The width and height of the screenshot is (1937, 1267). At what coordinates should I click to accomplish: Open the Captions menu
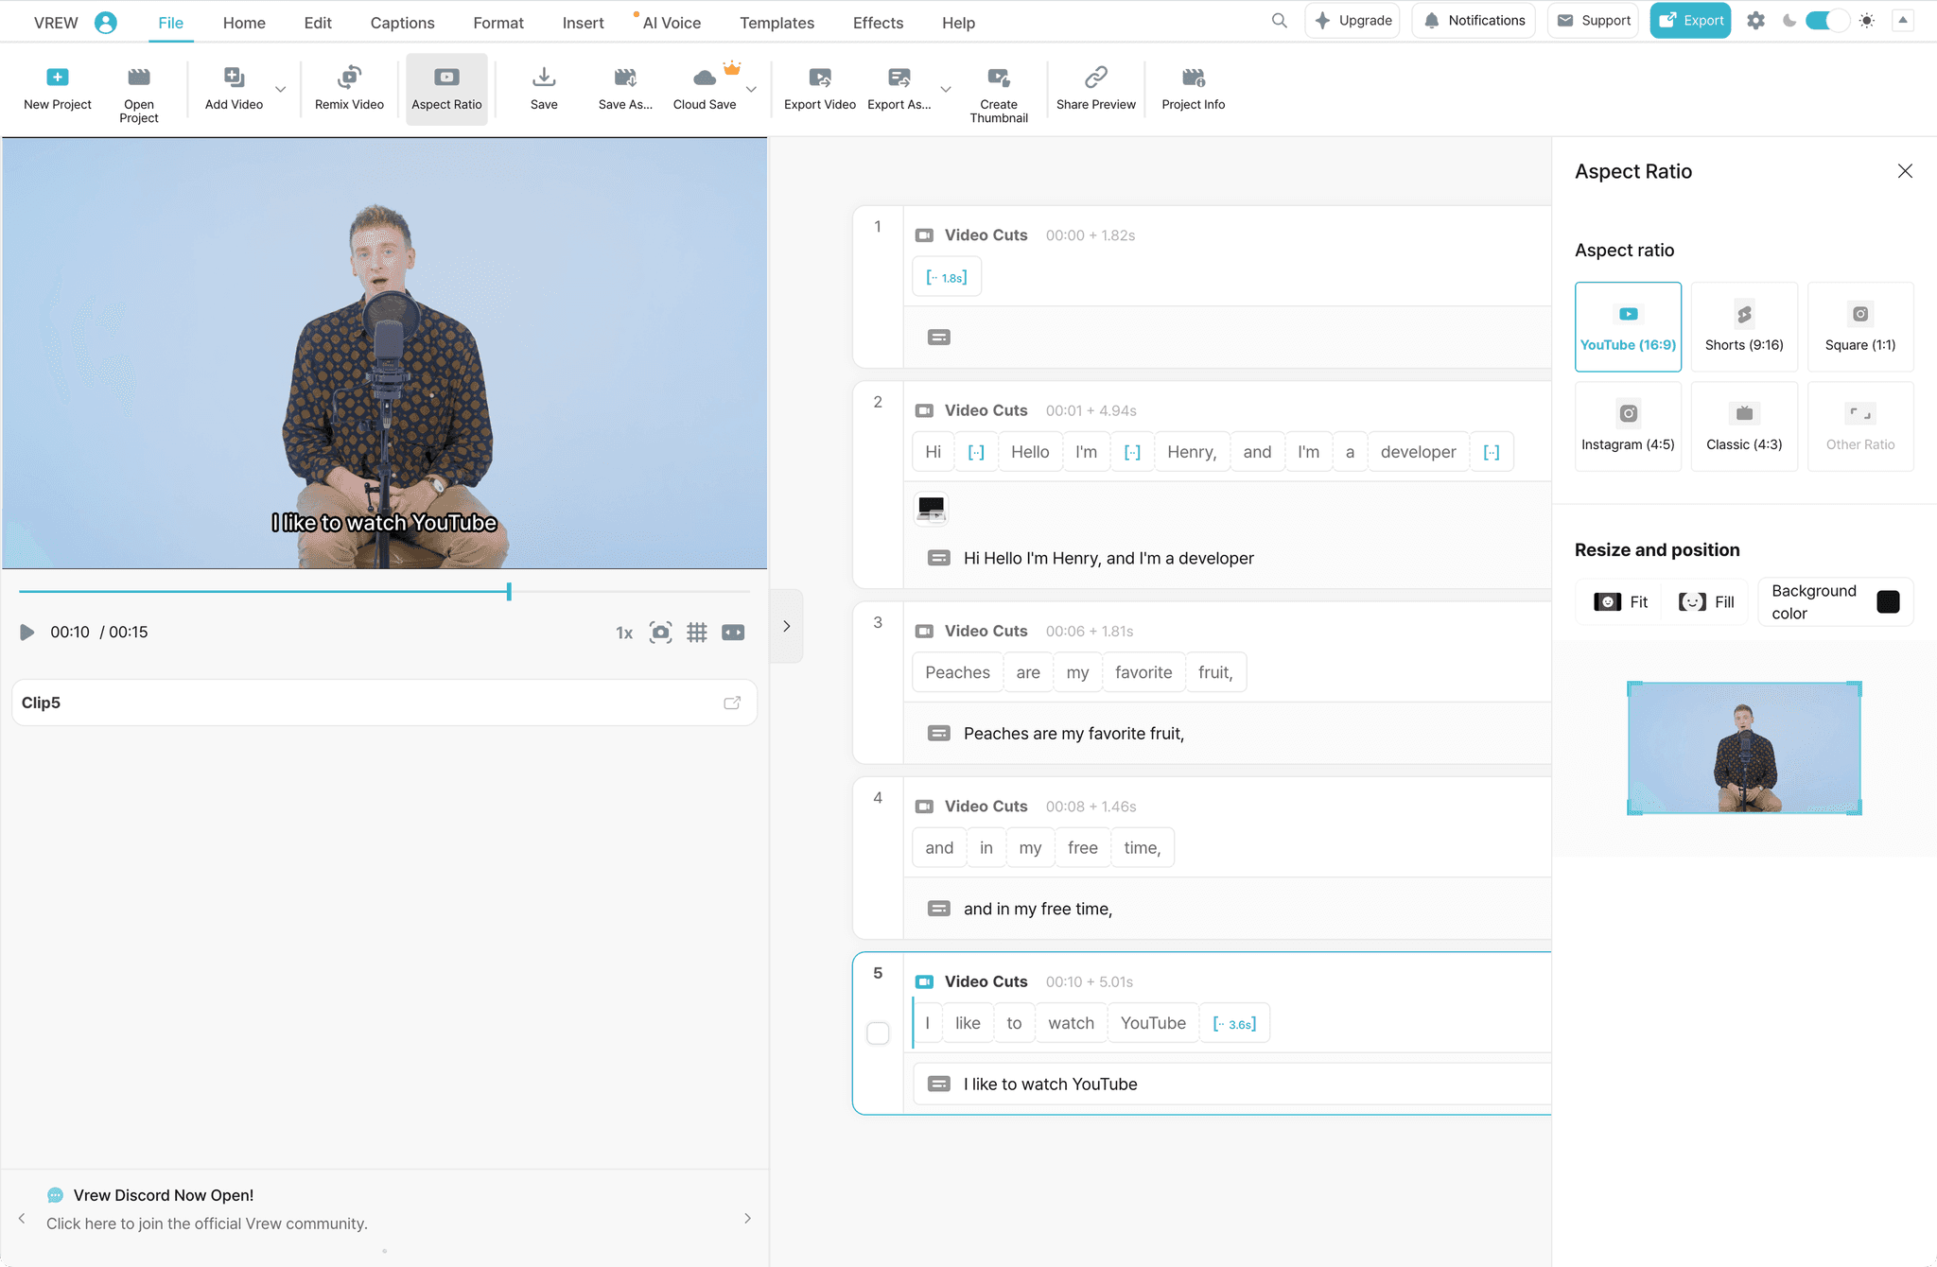click(x=402, y=23)
